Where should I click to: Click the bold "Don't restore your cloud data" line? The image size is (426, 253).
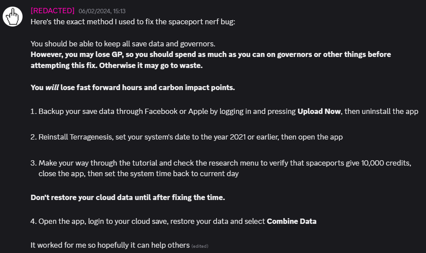[128, 197]
